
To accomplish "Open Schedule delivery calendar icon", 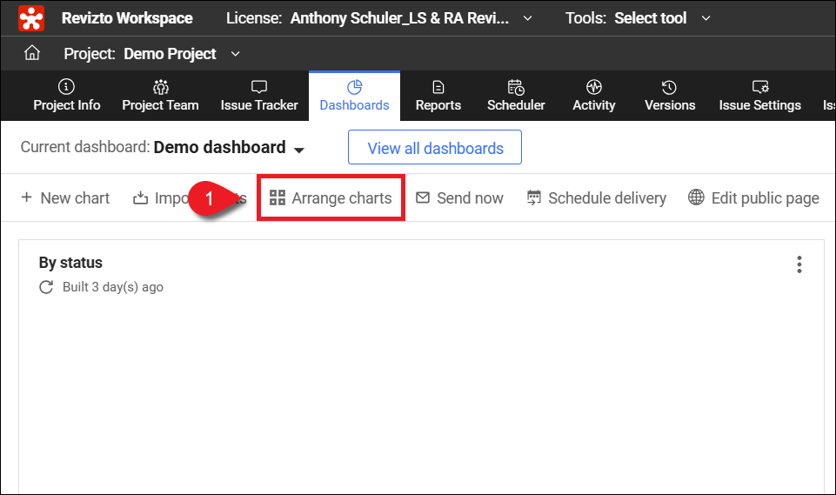I will click(534, 198).
